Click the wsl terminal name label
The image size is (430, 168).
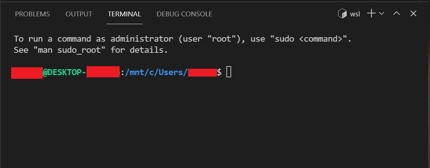point(355,14)
